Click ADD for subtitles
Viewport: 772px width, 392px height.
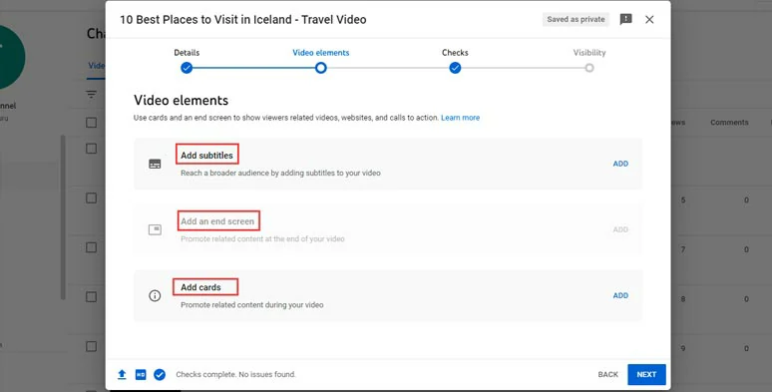pos(620,164)
